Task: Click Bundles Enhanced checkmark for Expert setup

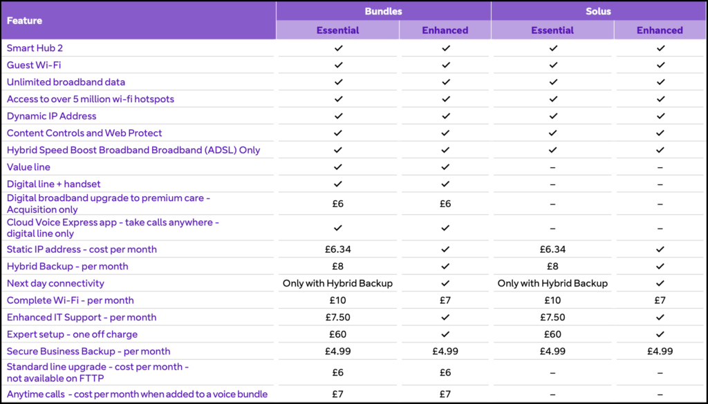Action: pyautogui.click(x=445, y=334)
